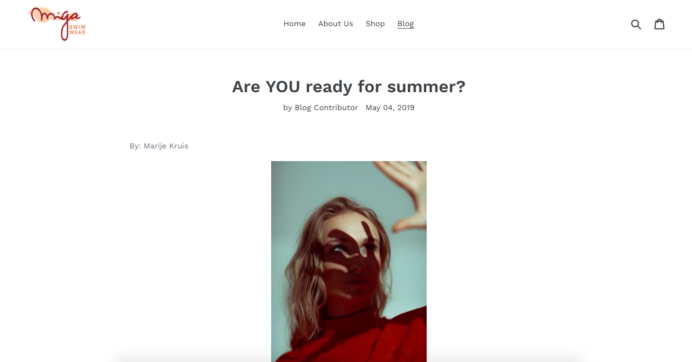
Task: Navigate to the Shop menu item
Action: click(x=375, y=24)
